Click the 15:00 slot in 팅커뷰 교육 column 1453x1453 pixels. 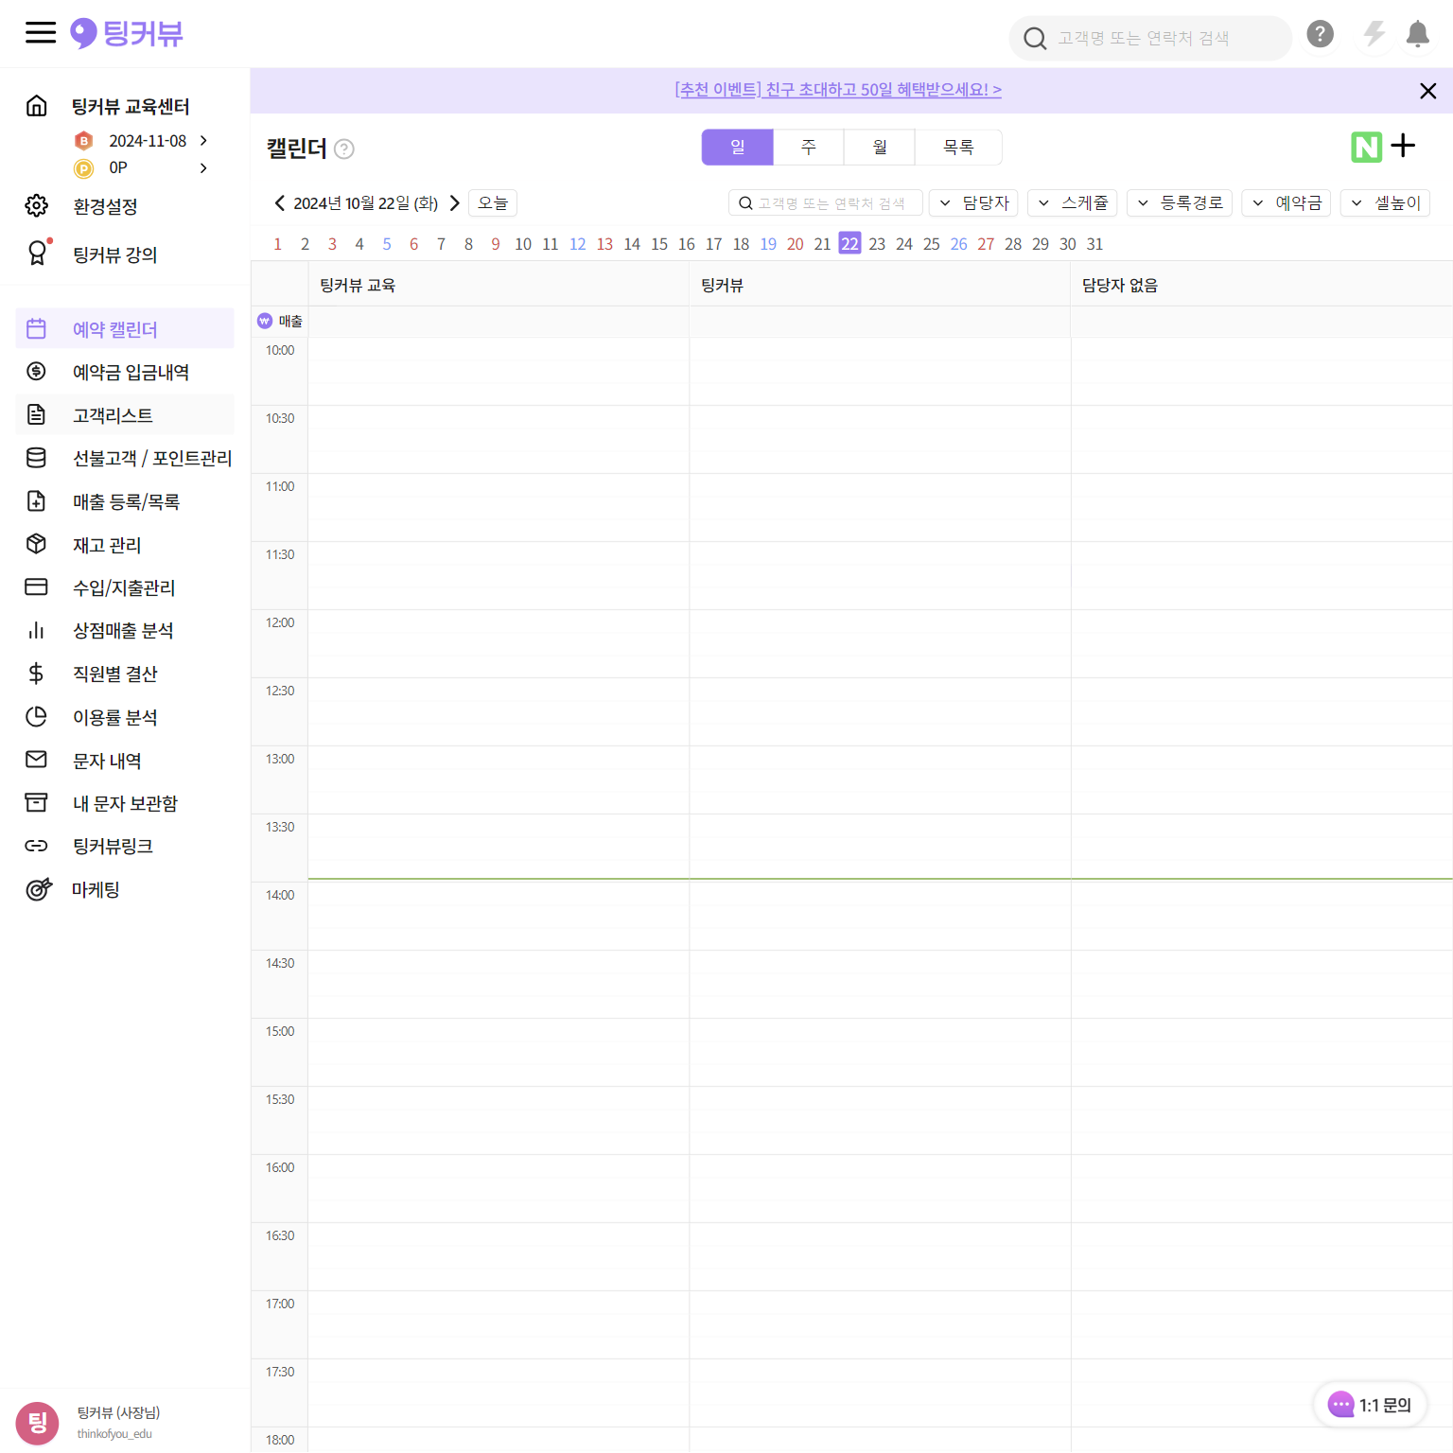click(x=499, y=1052)
